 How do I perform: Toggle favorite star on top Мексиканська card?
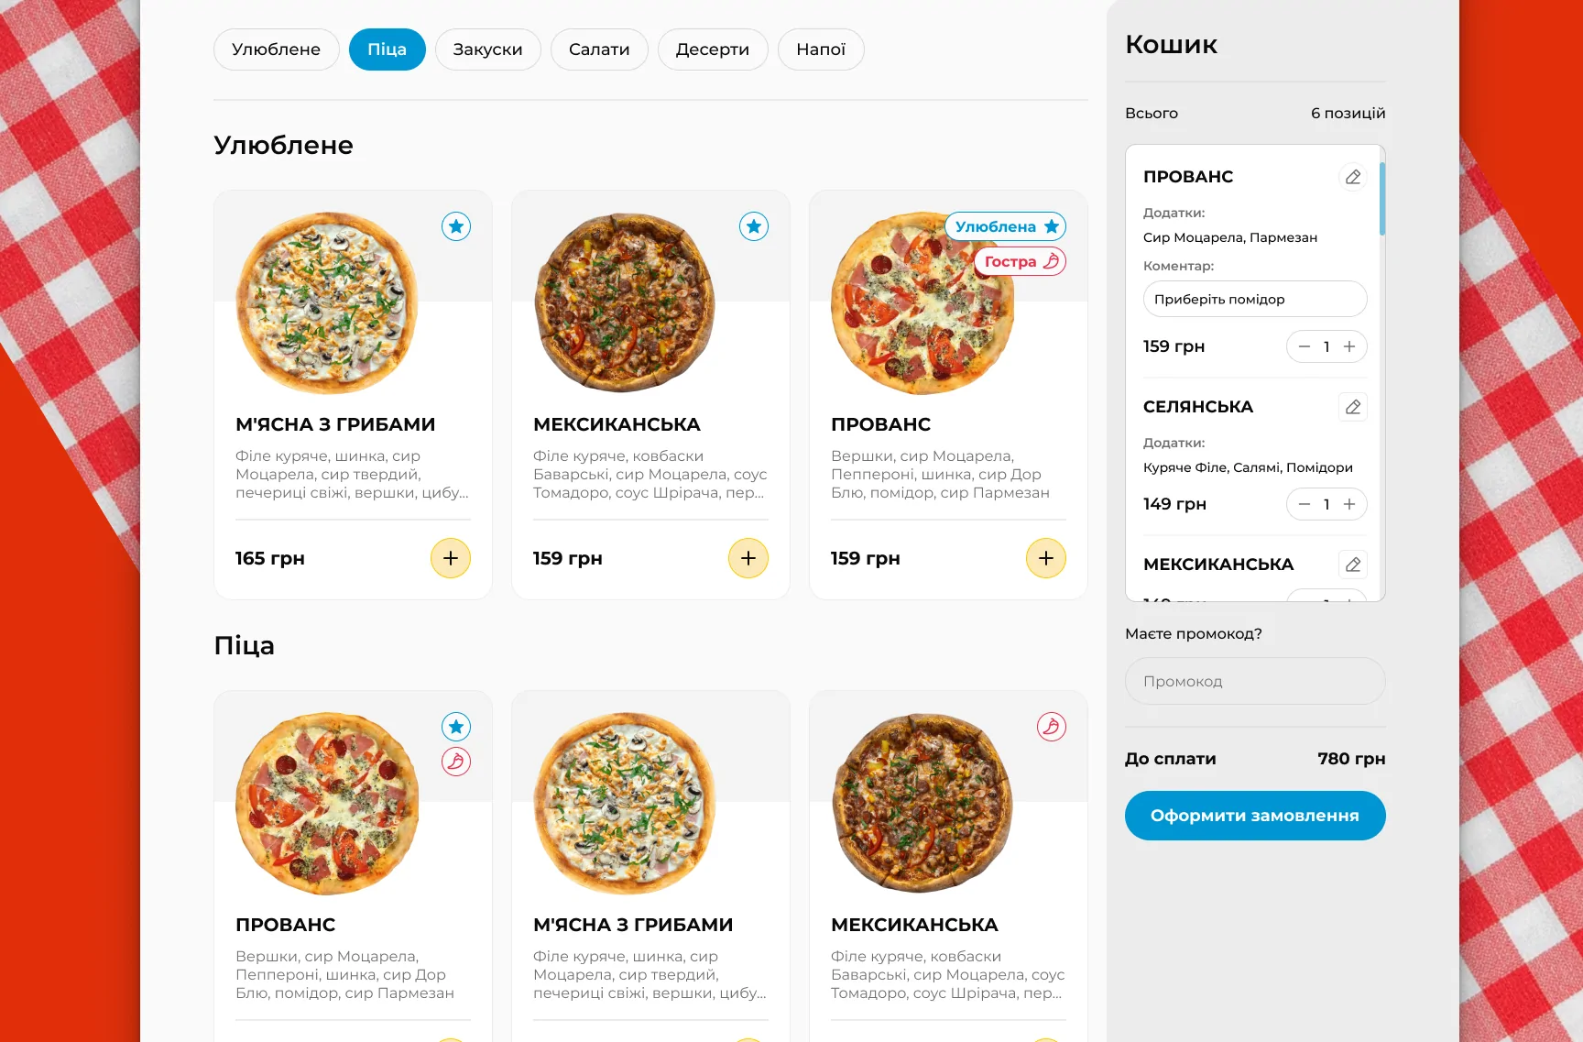(754, 226)
